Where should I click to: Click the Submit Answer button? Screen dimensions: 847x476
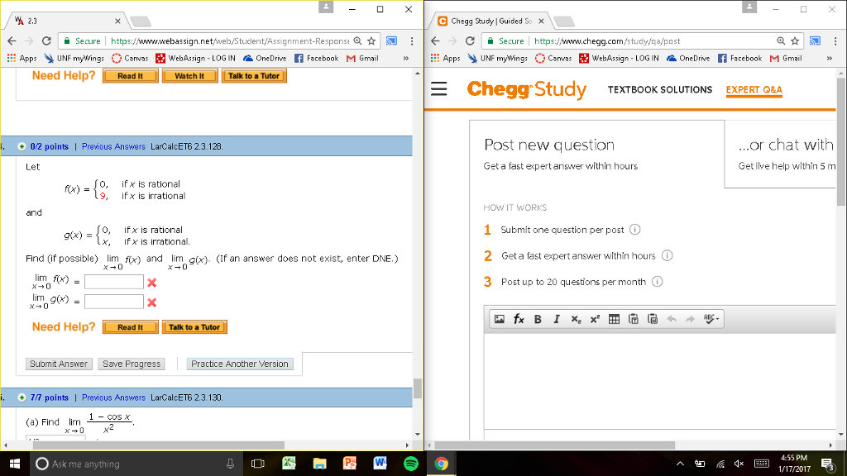[59, 364]
